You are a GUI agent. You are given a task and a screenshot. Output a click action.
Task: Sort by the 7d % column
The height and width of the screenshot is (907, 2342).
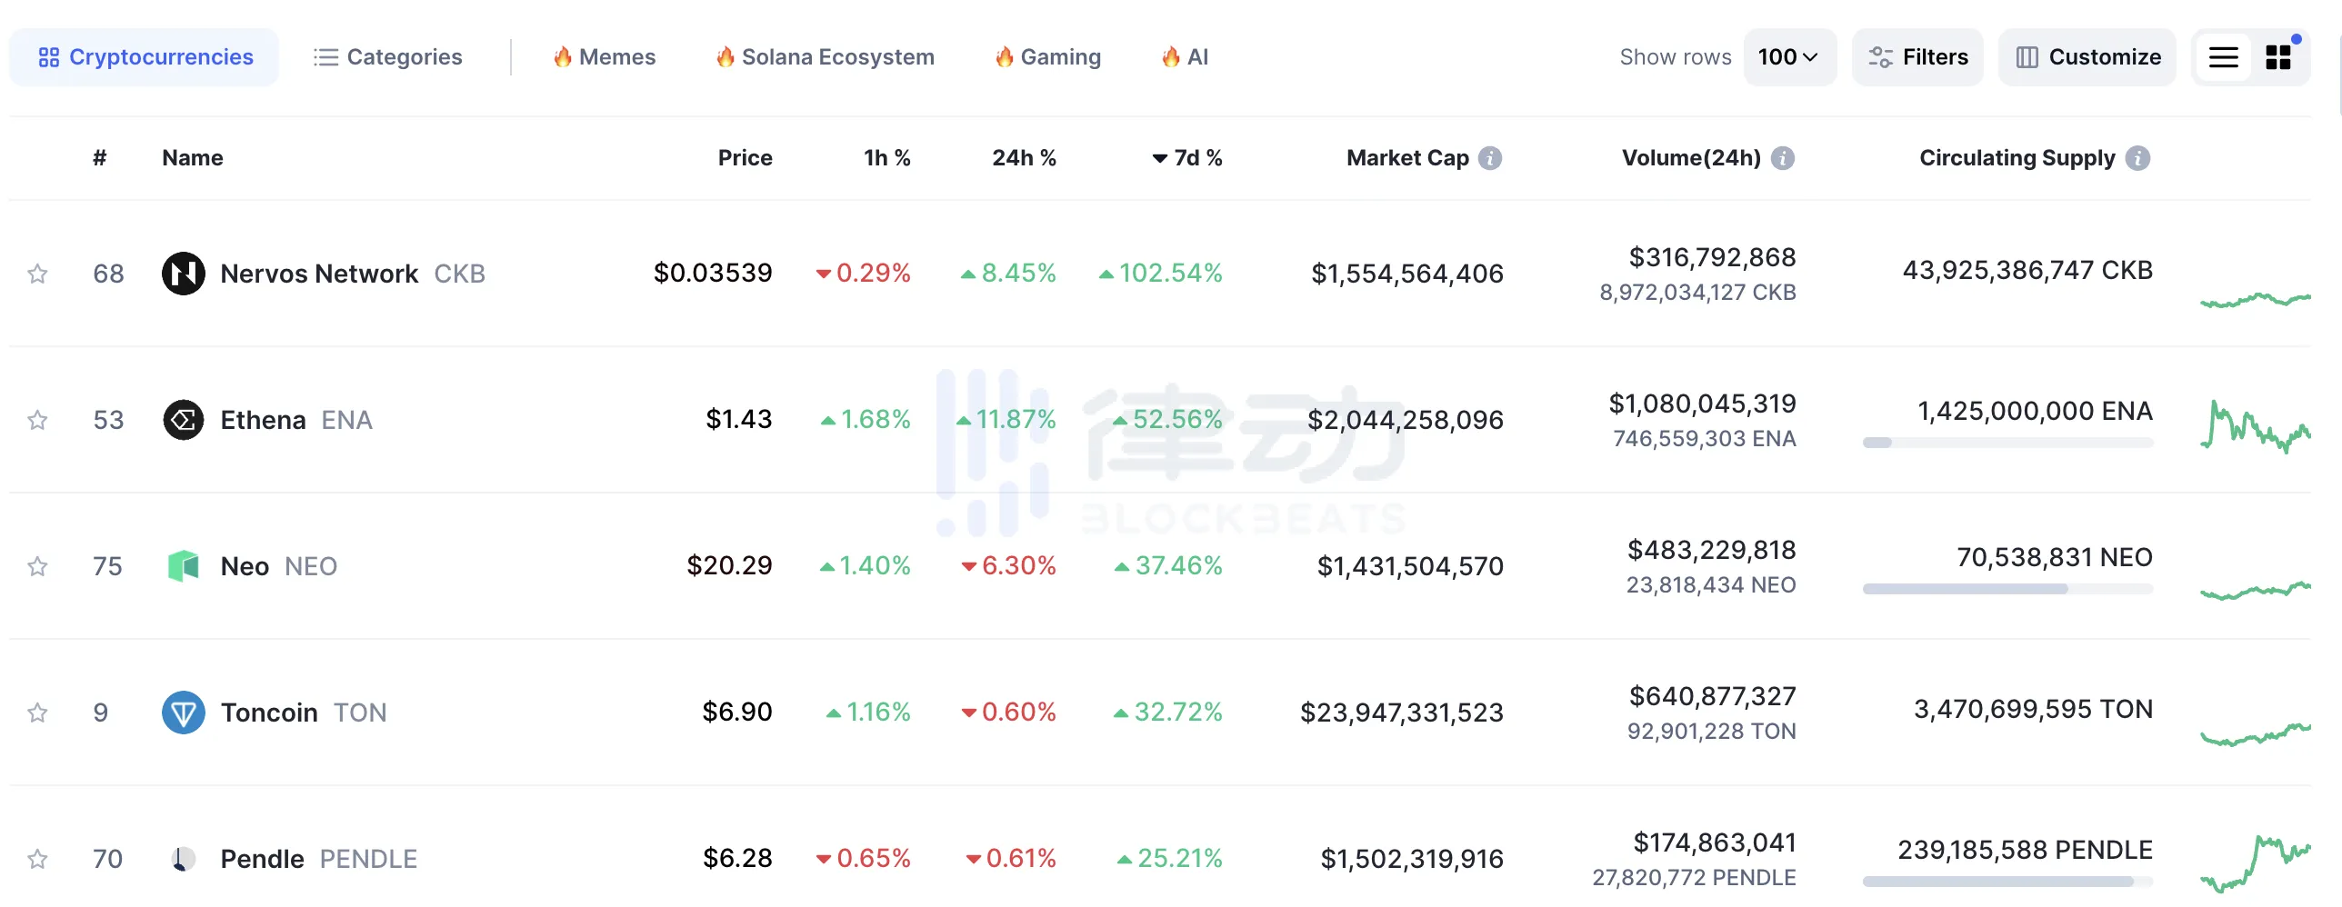click(1187, 158)
